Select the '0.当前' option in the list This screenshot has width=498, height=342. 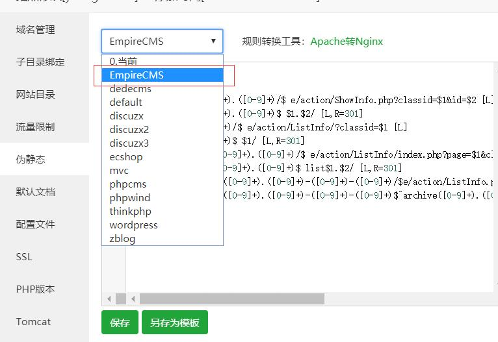(124, 61)
